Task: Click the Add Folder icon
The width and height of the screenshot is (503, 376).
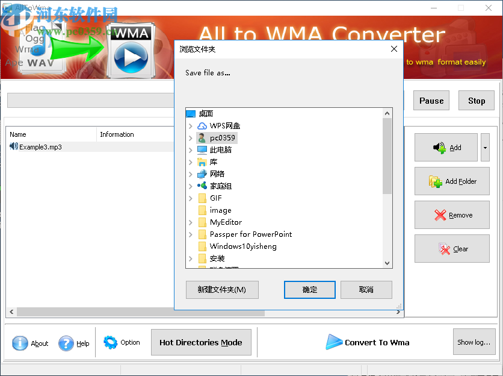Action: pos(434,181)
